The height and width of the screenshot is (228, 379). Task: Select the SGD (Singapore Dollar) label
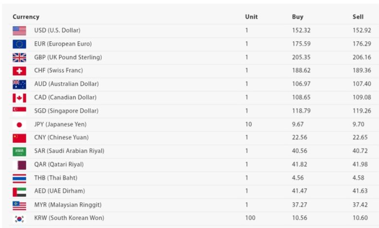[x=66, y=111]
